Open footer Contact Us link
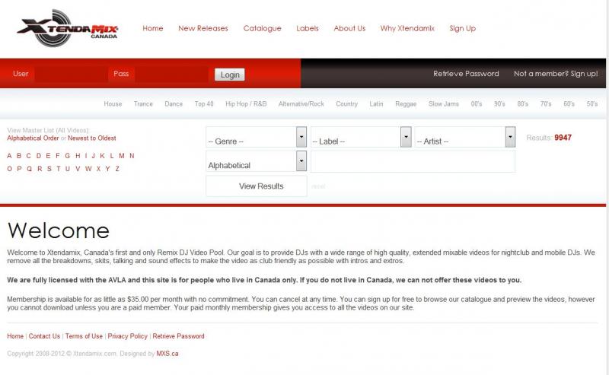This screenshot has height=375, width=609. point(44,336)
